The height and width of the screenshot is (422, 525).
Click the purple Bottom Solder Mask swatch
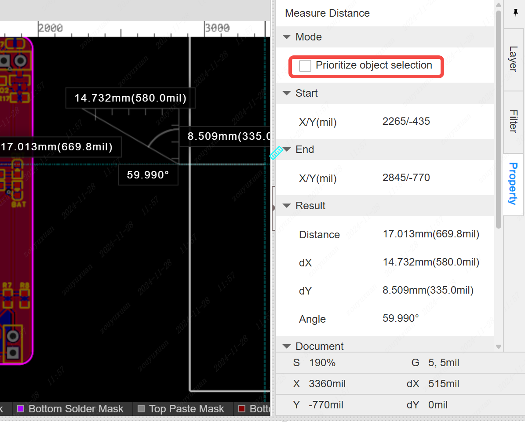click(20, 409)
